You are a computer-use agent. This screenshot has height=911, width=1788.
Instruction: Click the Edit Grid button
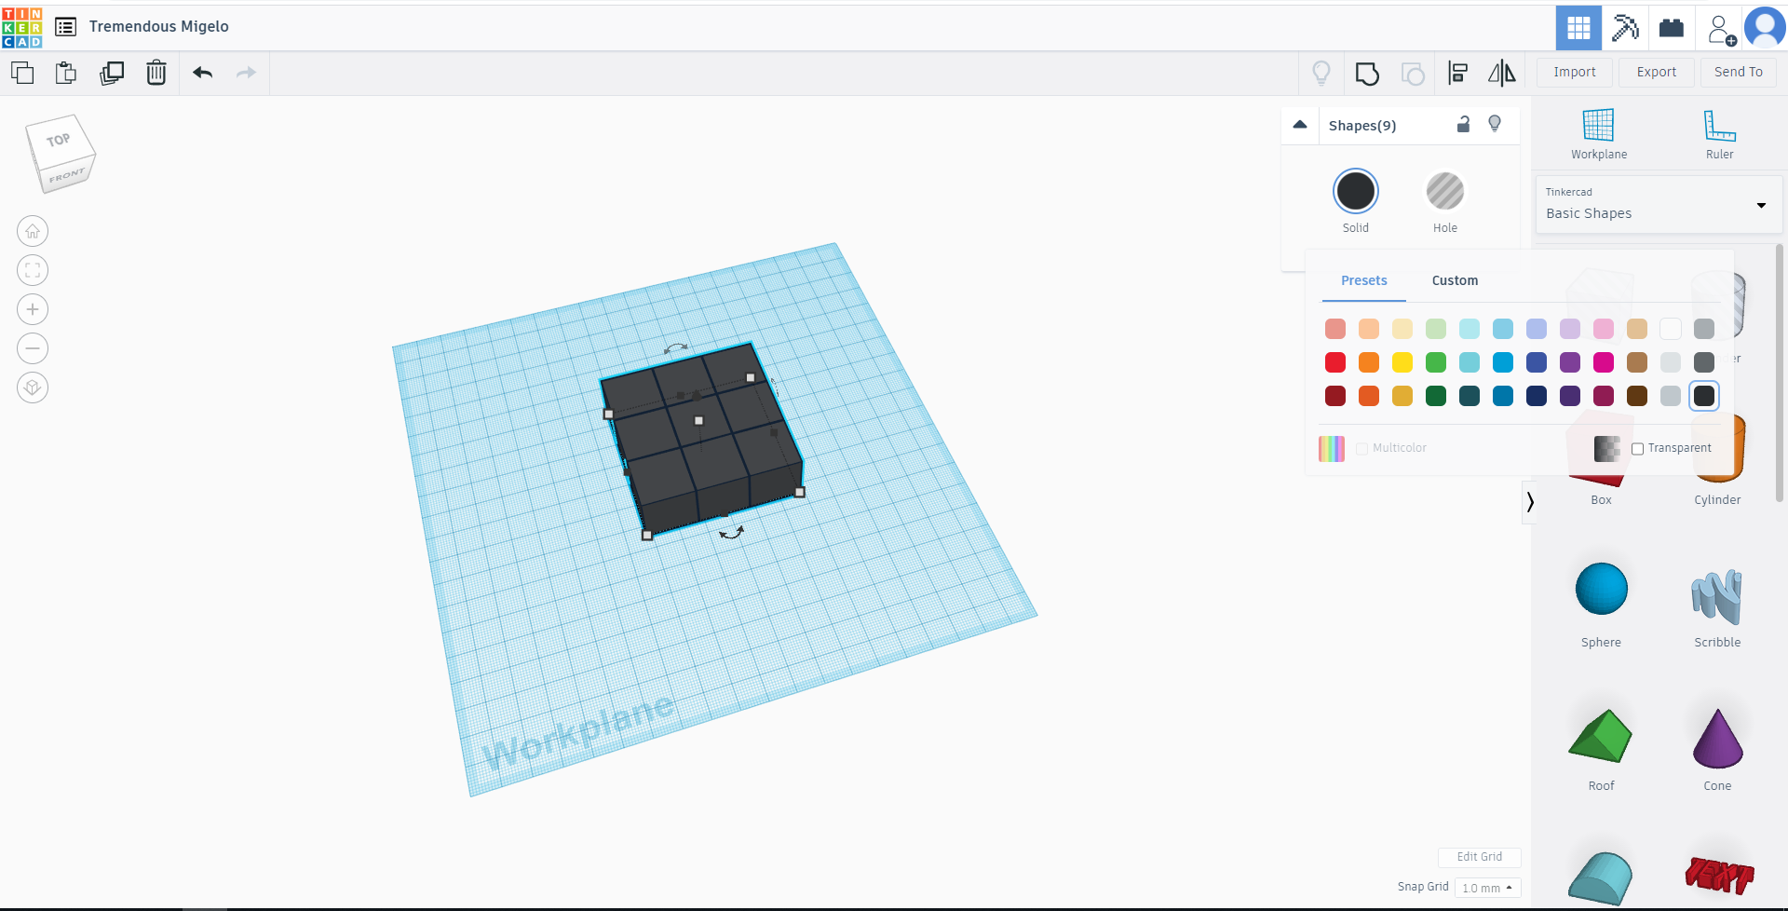pos(1479,857)
